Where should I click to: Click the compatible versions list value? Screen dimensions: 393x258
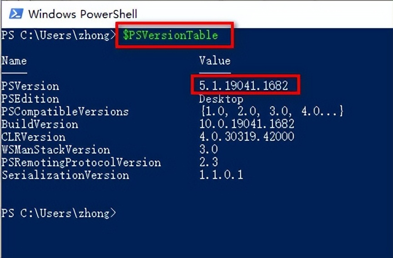pyautogui.click(x=271, y=111)
